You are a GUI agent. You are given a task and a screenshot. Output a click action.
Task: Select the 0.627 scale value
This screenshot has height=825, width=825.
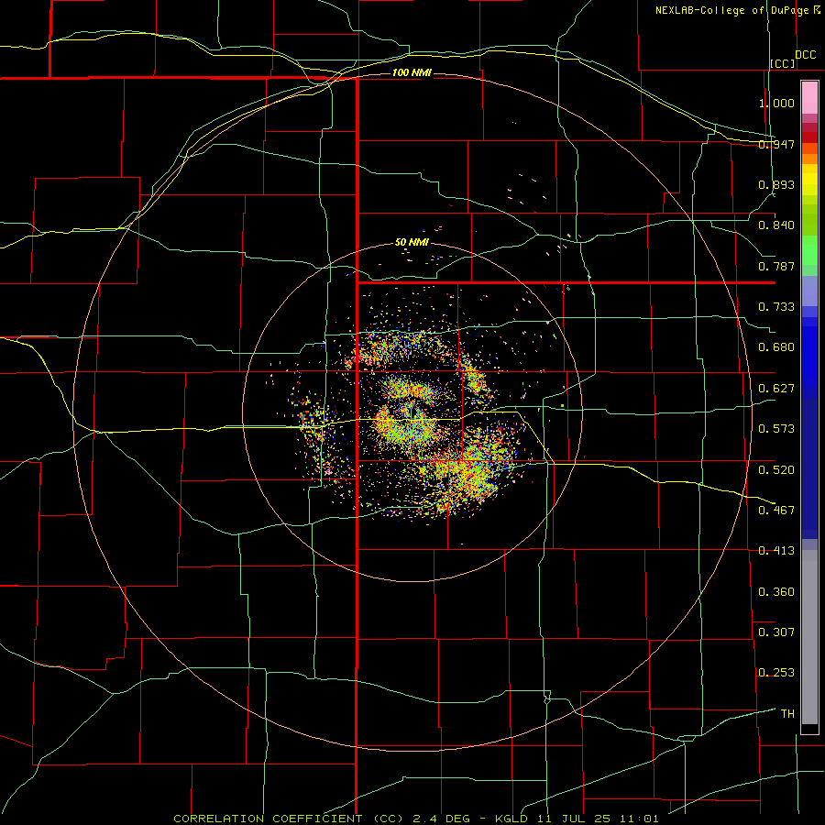tap(776, 389)
